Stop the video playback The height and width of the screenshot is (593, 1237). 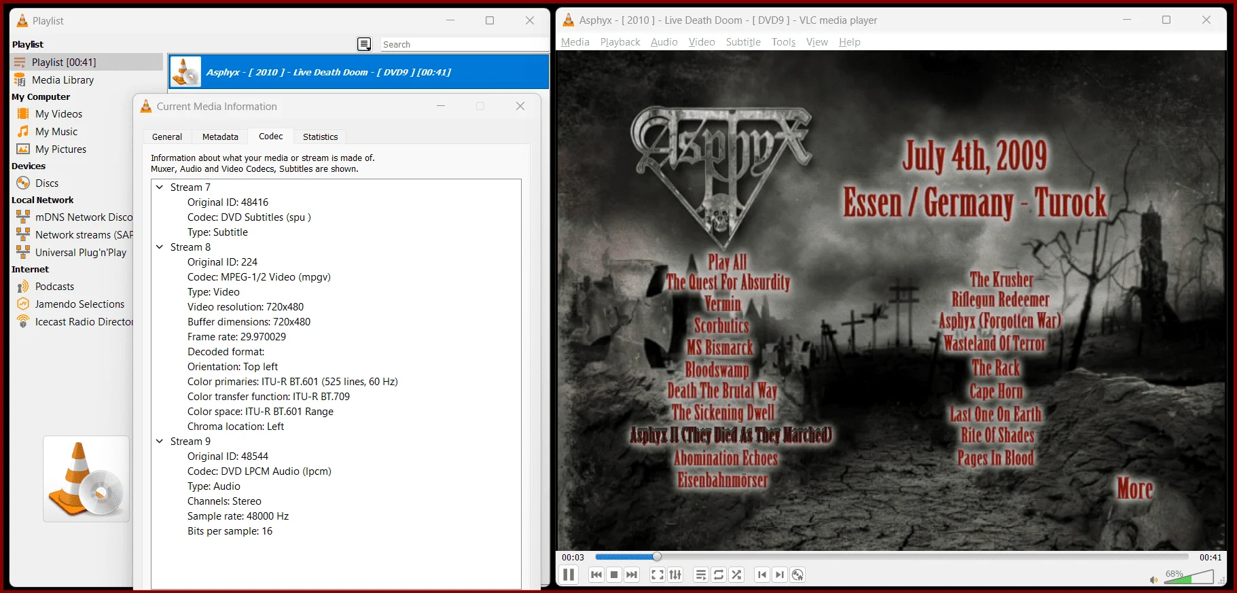[614, 575]
